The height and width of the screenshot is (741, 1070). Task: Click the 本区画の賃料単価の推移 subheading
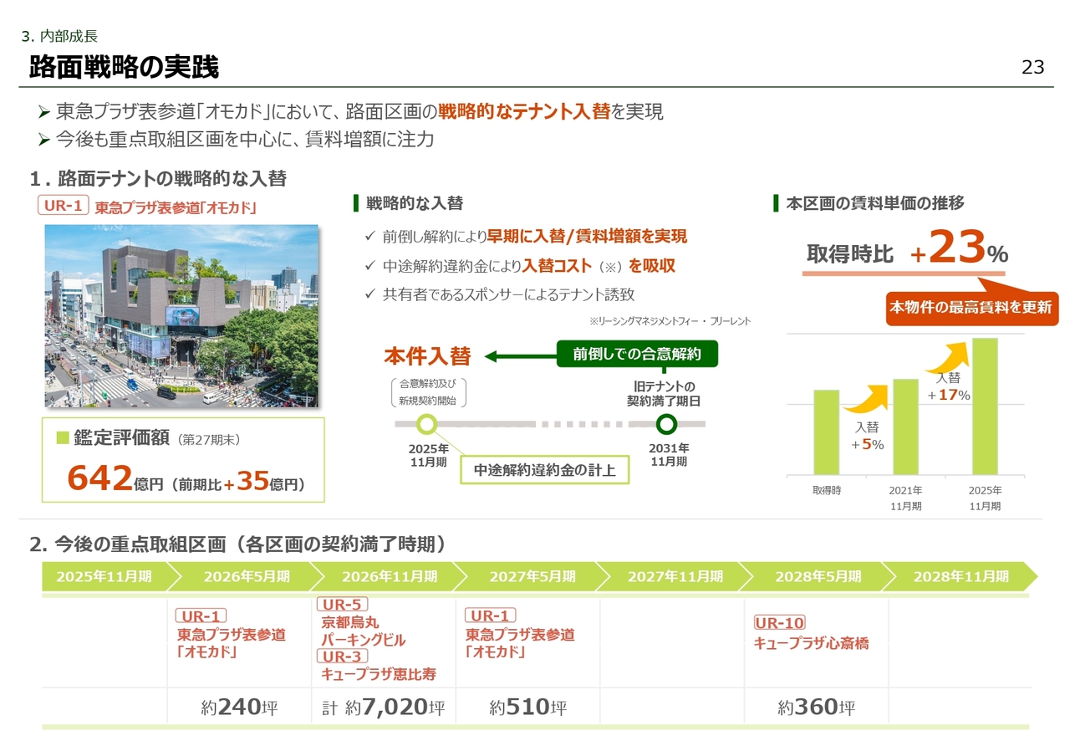tap(875, 203)
